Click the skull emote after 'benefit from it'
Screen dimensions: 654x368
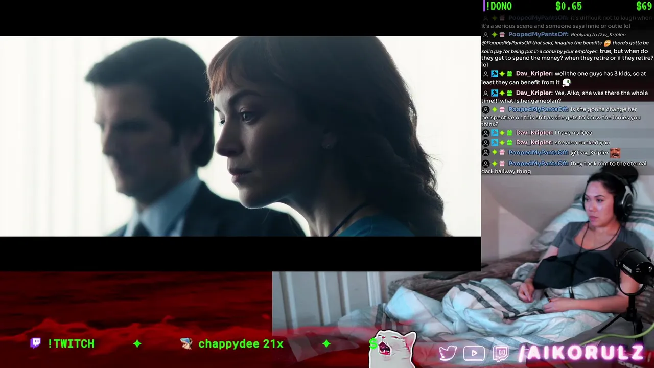click(x=566, y=82)
